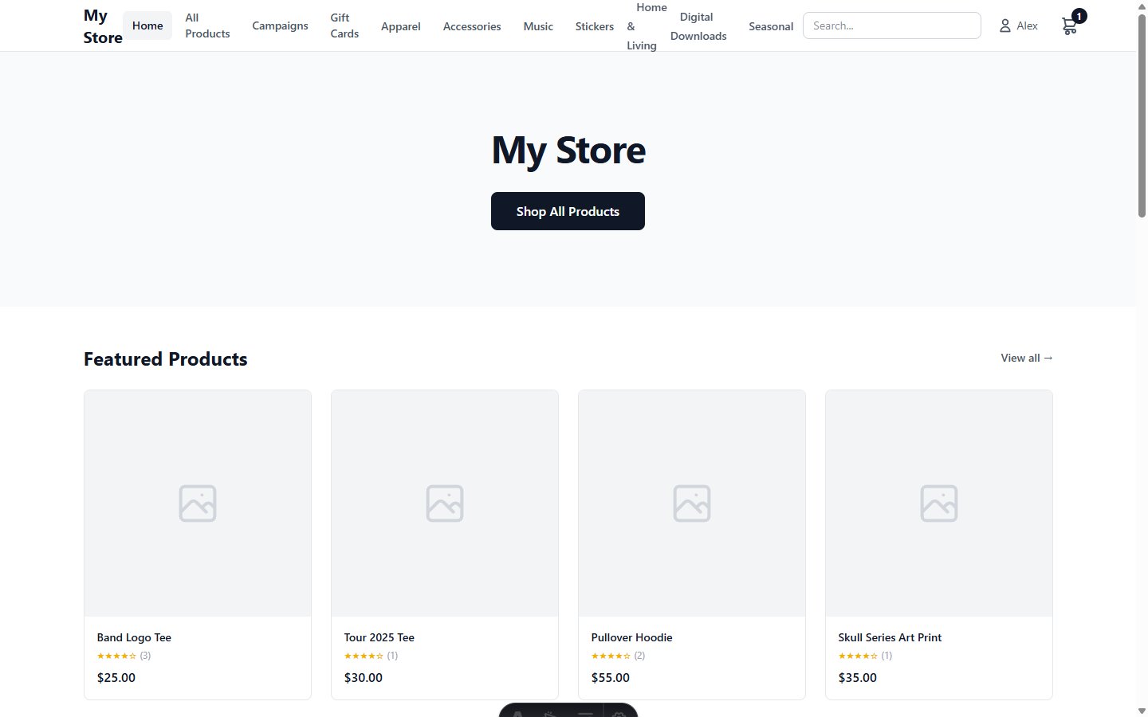The image size is (1148, 717).
Task: Click the menu lines icon on the bottom toolbar
Action: tap(586, 714)
